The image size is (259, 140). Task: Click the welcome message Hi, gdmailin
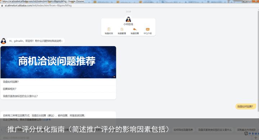36,41
